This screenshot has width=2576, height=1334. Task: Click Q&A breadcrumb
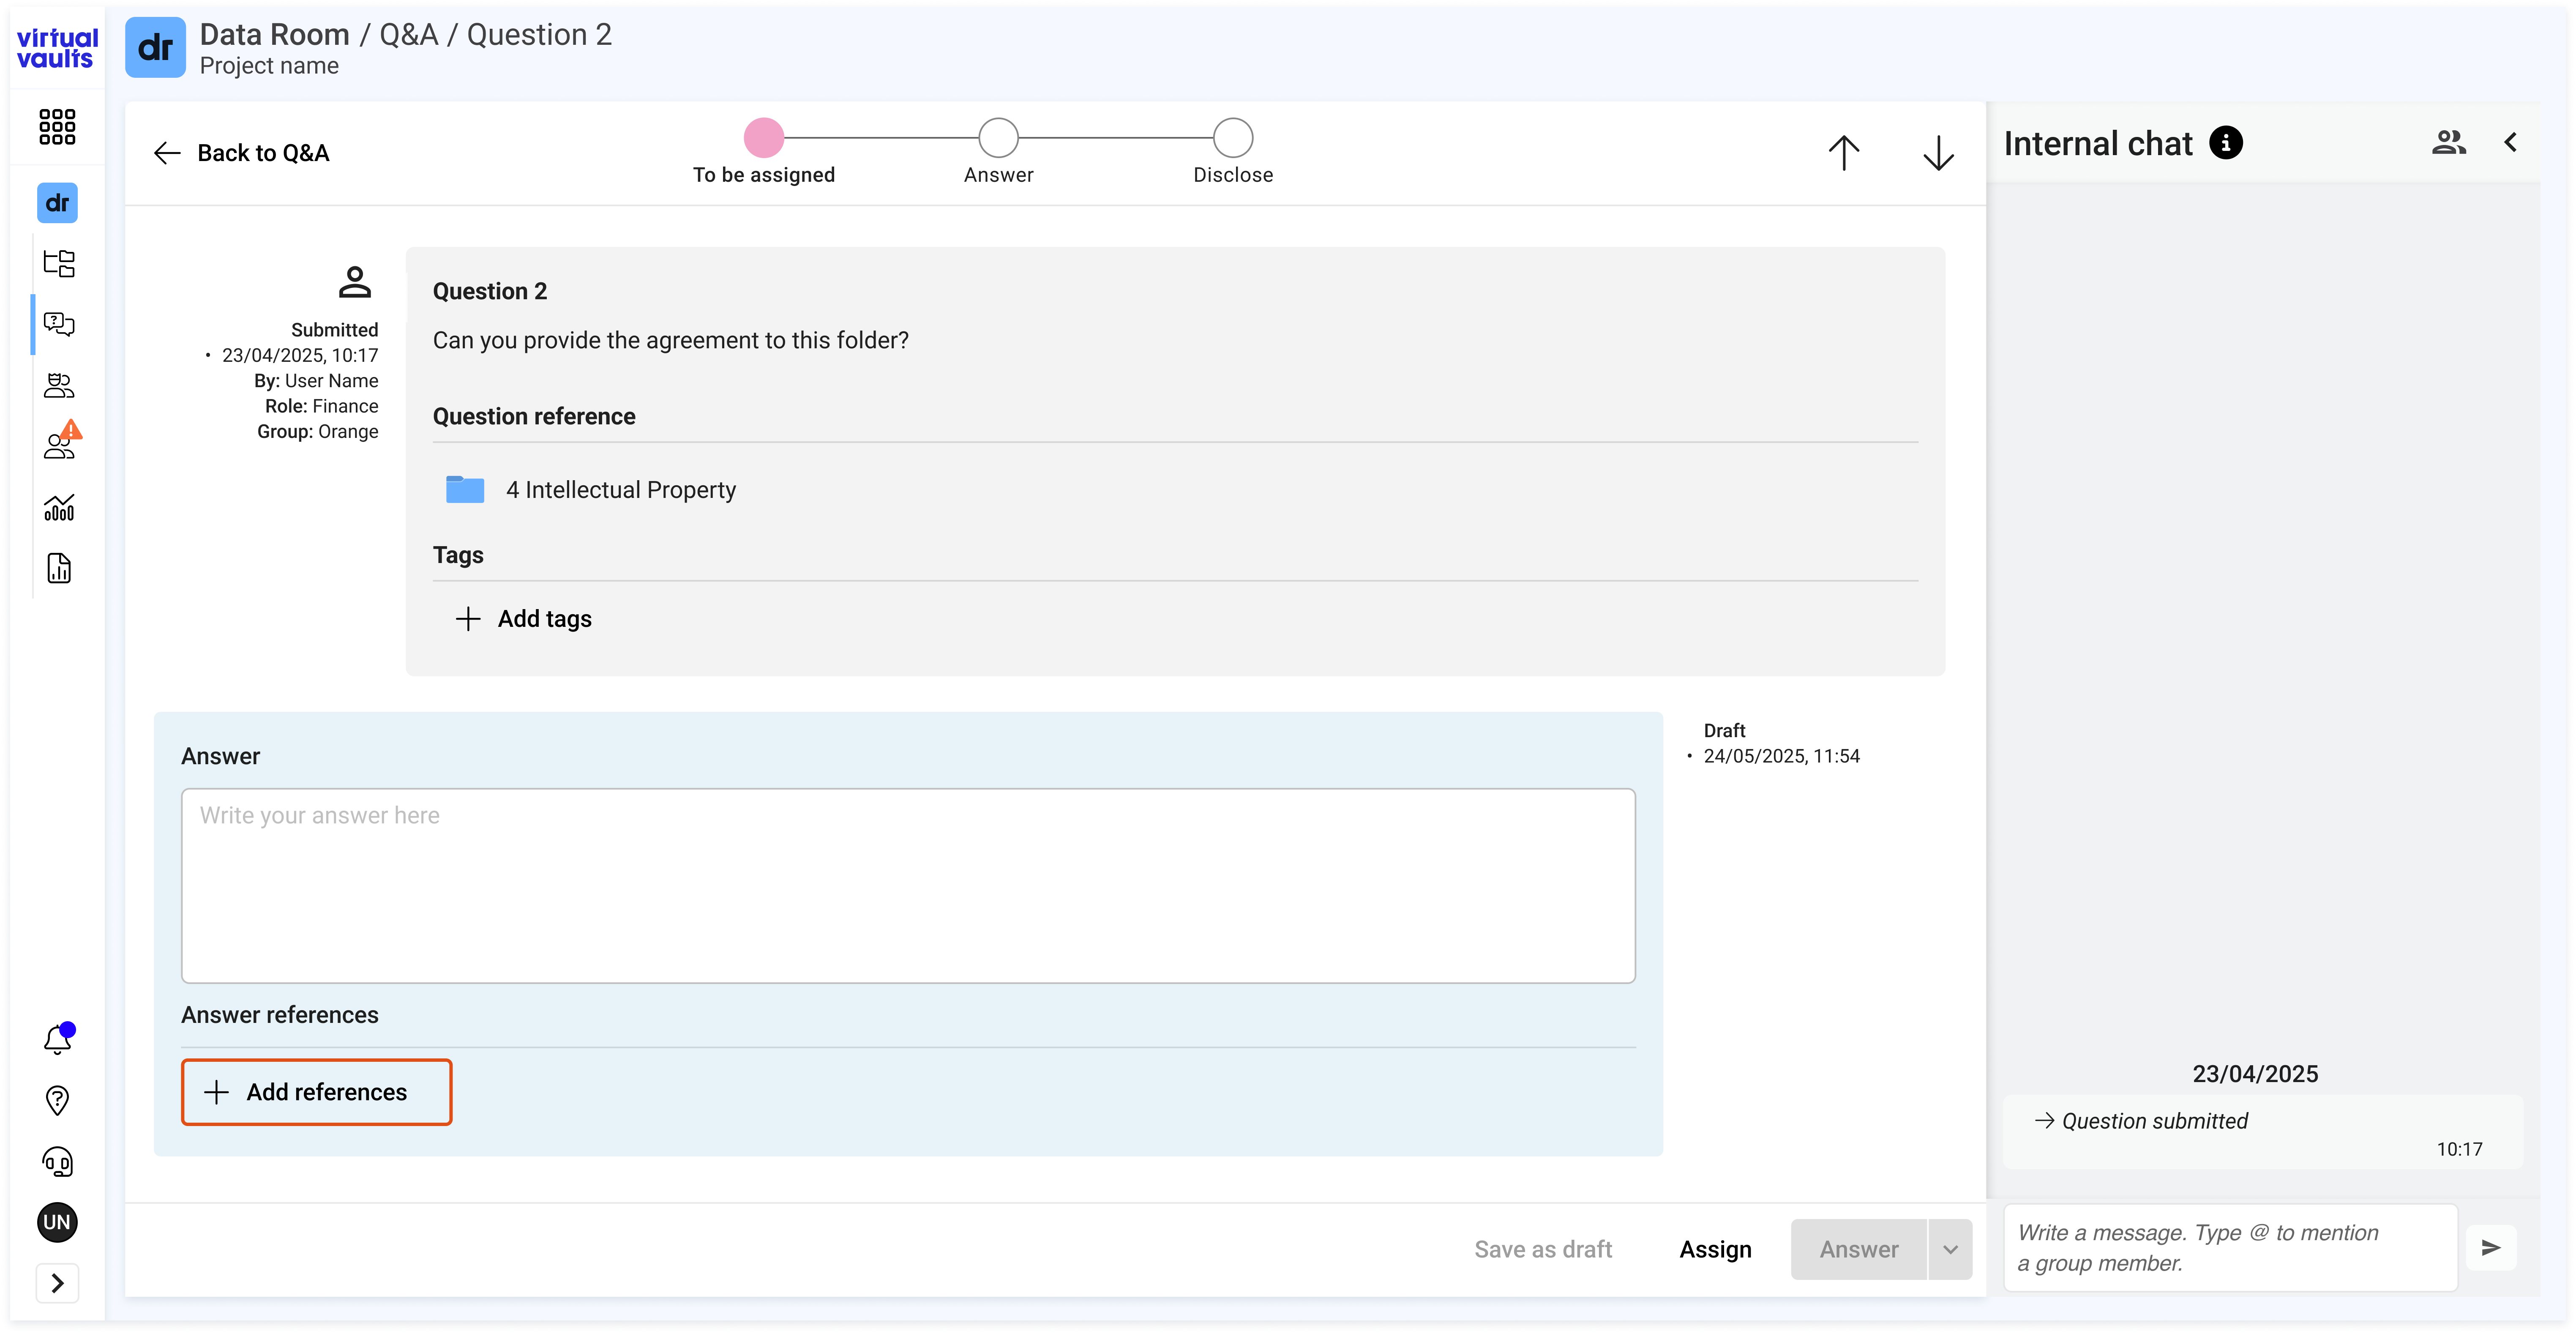[409, 35]
